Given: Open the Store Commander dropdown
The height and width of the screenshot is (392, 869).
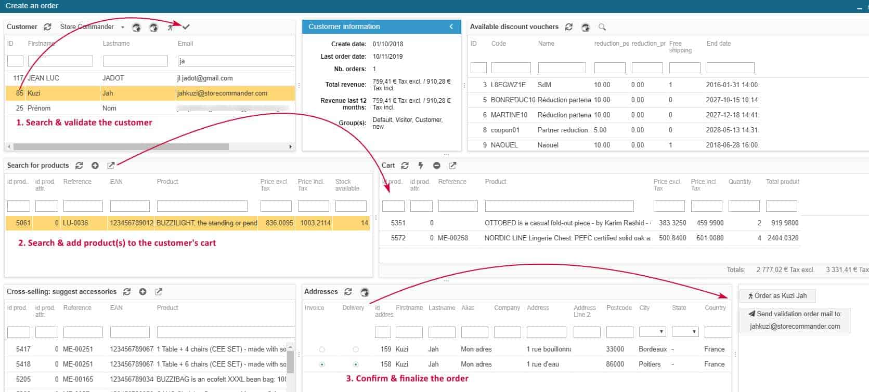Looking at the screenshot, I should point(123,27).
